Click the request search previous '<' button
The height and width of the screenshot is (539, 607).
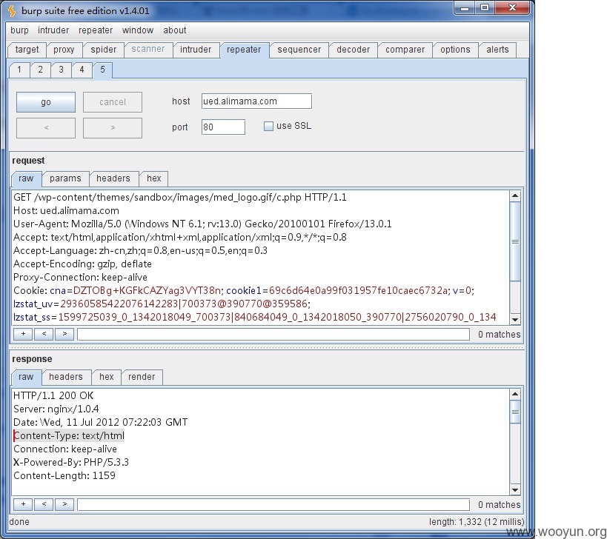[44, 334]
